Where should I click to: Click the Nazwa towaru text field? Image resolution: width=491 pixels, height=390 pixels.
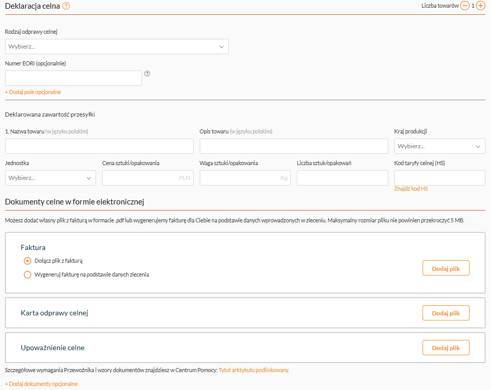pyautogui.click(x=99, y=146)
